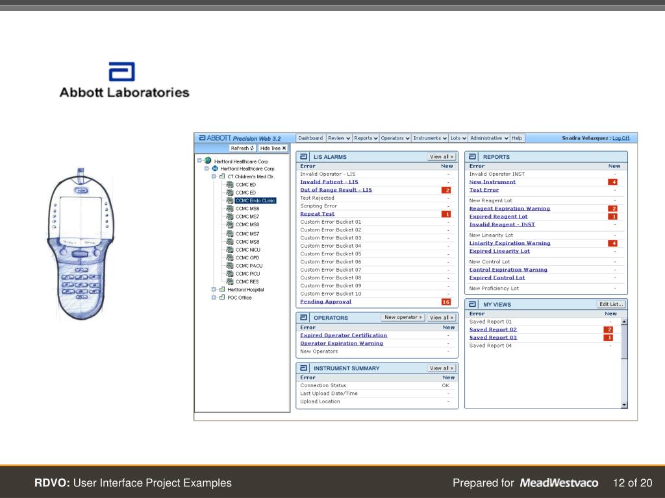Open the Expired Control Lot link

point(497,278)
